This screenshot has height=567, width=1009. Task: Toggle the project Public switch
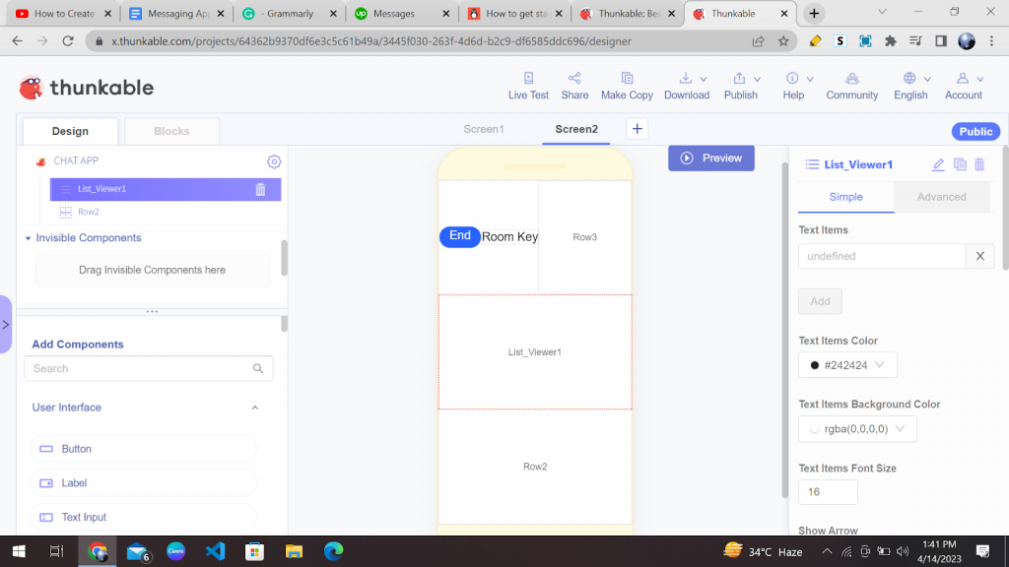(x=975, y=130)
